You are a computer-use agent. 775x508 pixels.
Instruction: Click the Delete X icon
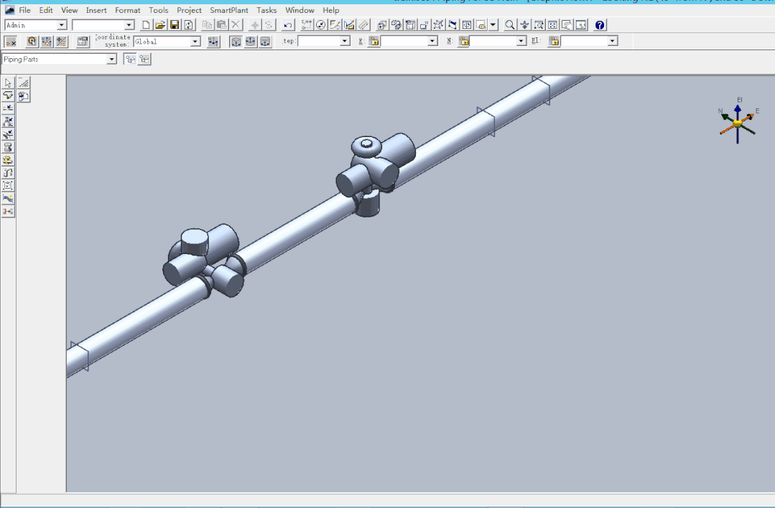click(236, 24)
